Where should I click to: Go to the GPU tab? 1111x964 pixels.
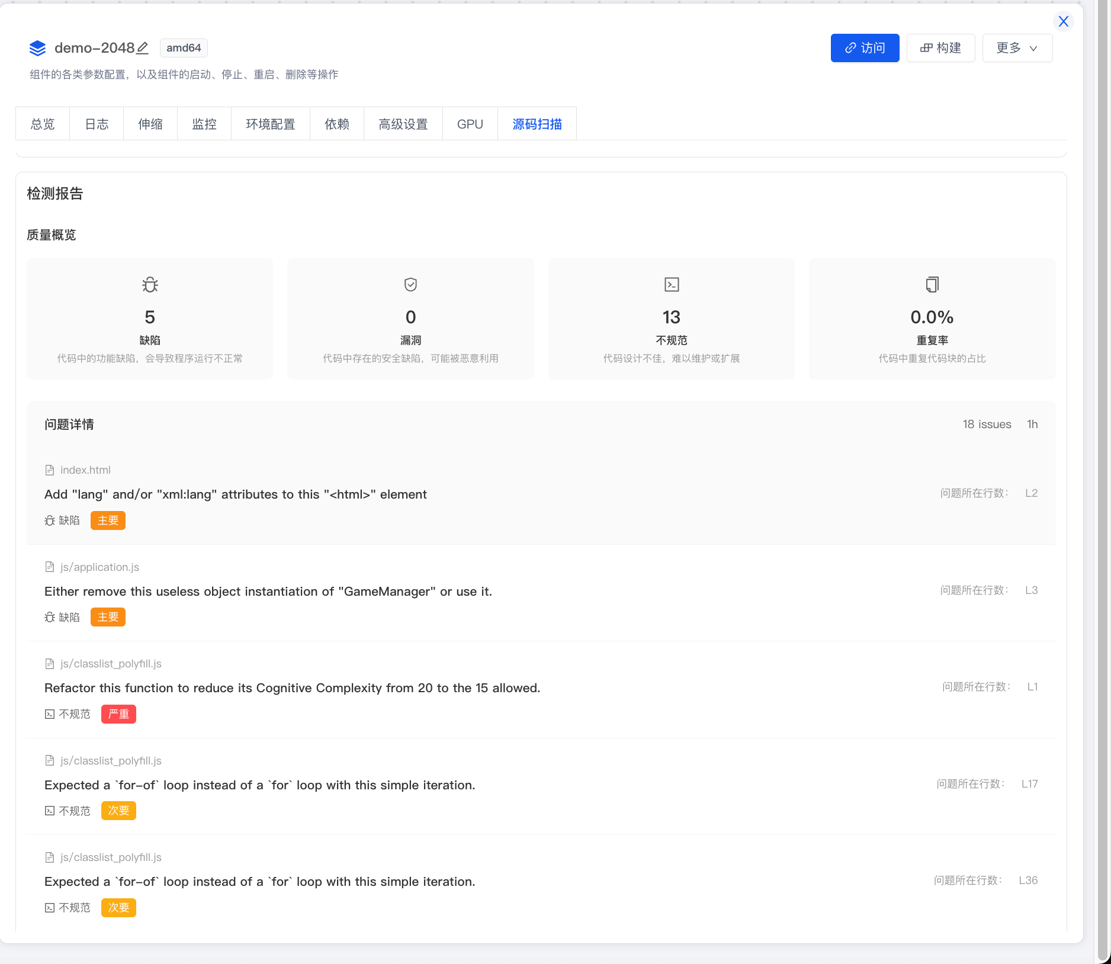[x=470, y=124]
